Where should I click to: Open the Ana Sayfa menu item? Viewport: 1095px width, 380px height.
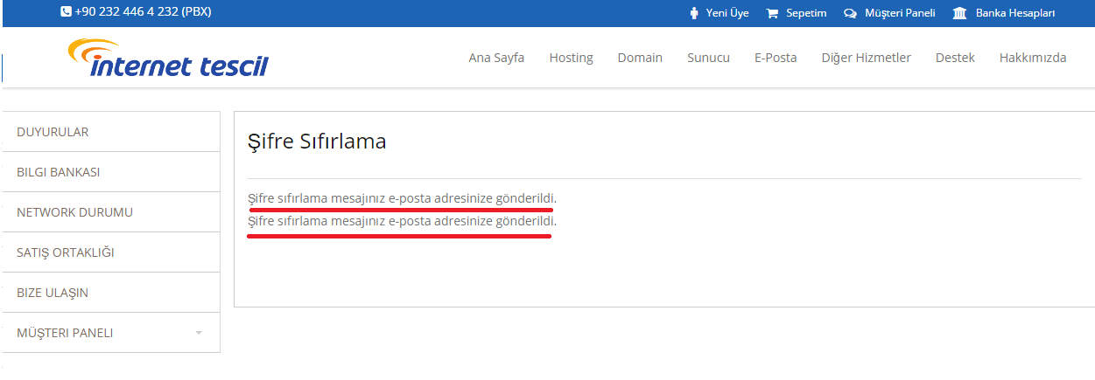pyautogui.click(x=496, y=58)
